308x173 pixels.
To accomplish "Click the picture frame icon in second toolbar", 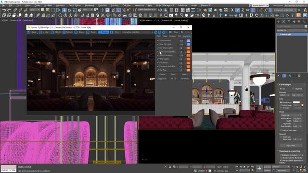I will coord(171,15).
